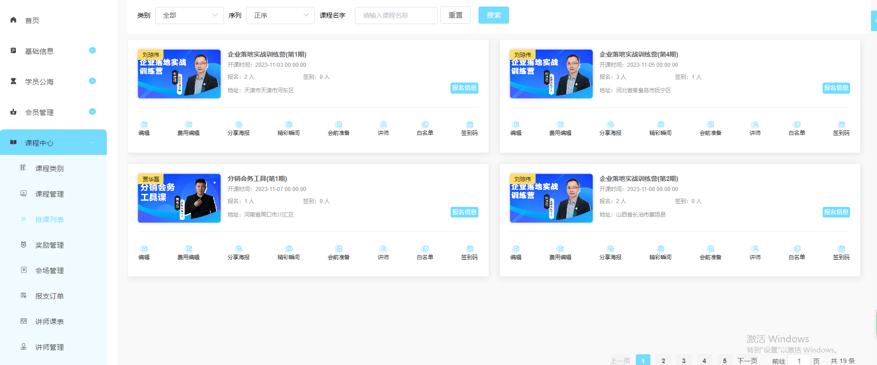
Task: Open 讲师管理 submenu item
Action: coord(53,347)
